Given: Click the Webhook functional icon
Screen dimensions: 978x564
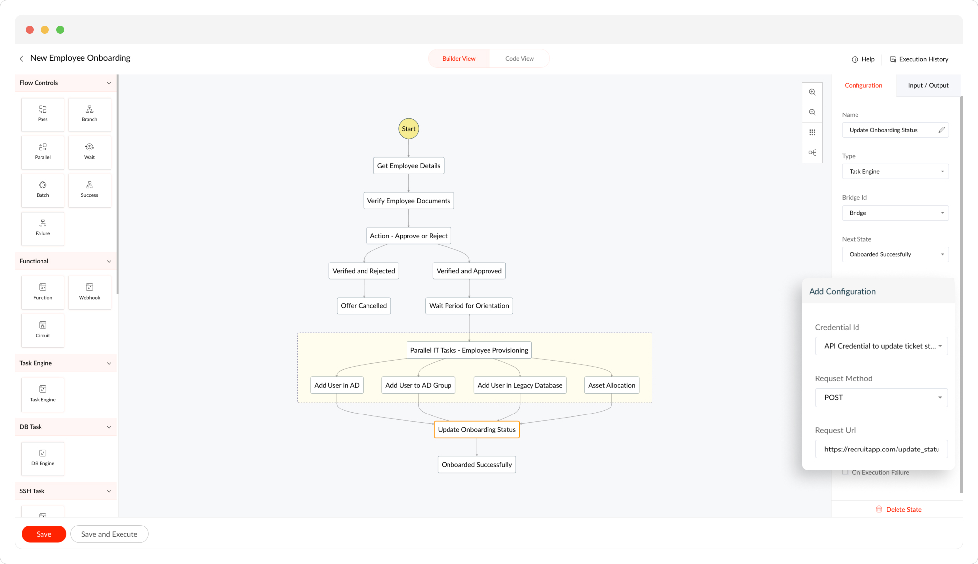Looking at the screenshot, I should tap(89, 292).
